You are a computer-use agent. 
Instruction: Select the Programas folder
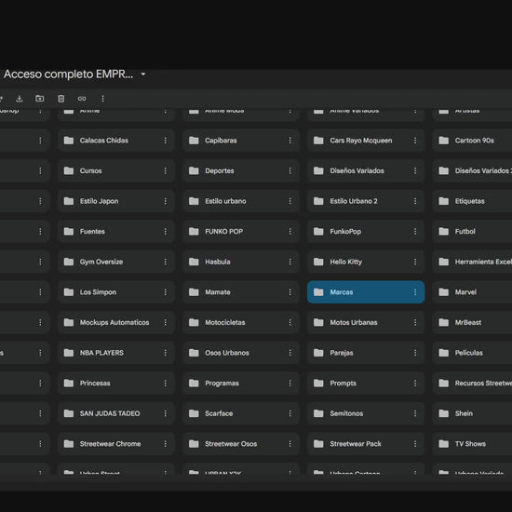click(x=241, y=384)
